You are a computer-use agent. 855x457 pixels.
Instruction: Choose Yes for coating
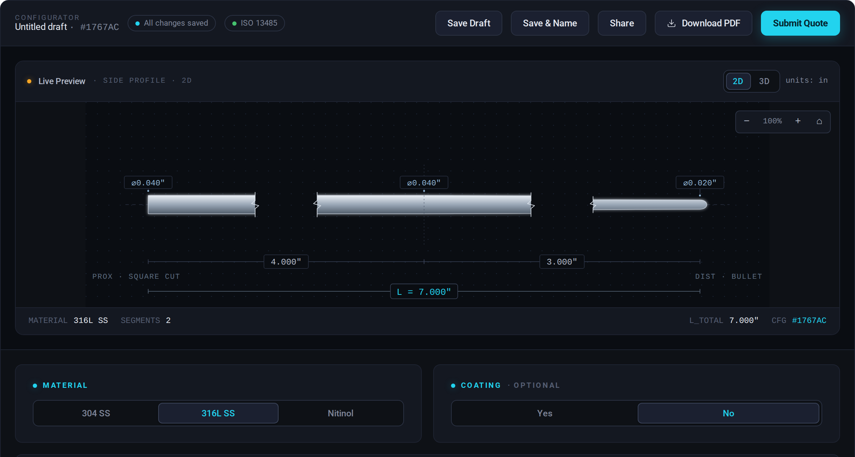click(545, 413)
